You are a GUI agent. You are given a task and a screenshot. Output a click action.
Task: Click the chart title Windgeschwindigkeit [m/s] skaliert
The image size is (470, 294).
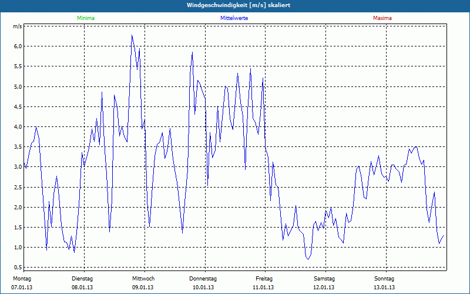[x=239, y=5]
